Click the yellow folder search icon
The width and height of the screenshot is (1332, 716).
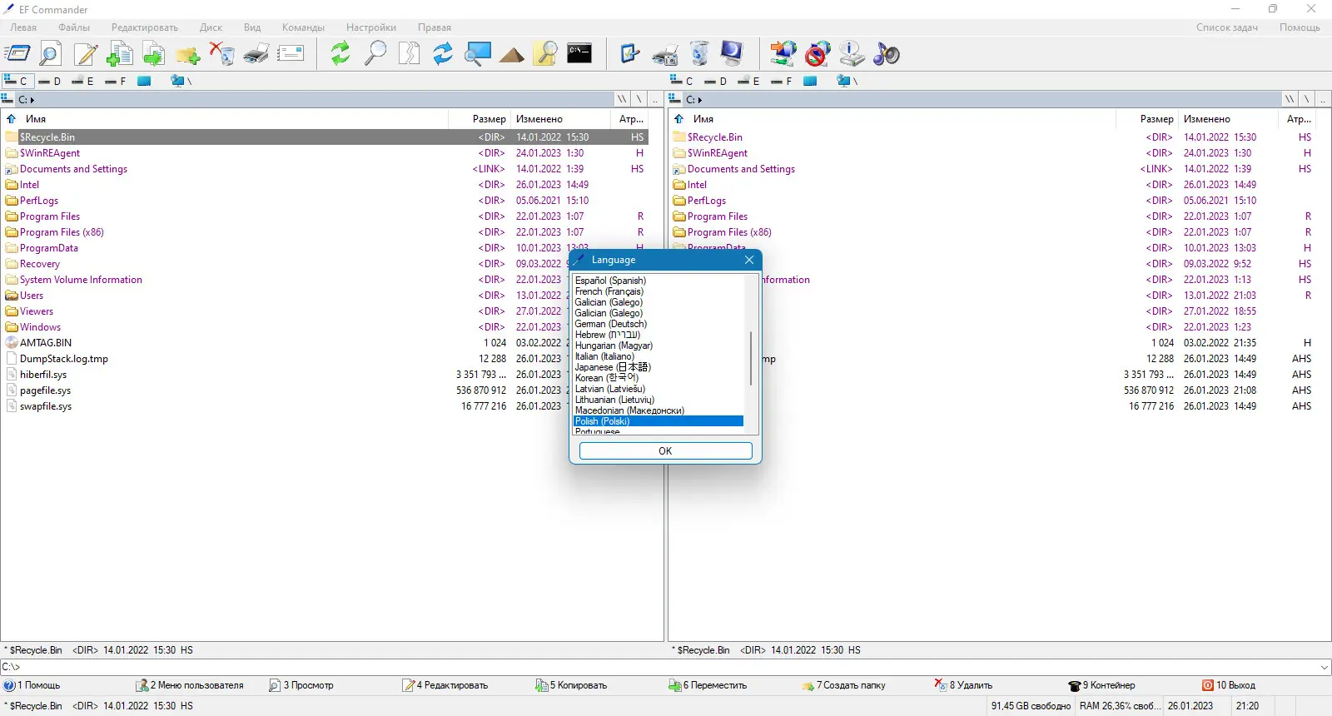[x=546, y=54]
